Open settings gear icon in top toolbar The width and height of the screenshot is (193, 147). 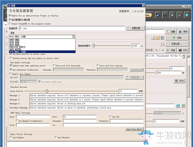tap(179, 15)
